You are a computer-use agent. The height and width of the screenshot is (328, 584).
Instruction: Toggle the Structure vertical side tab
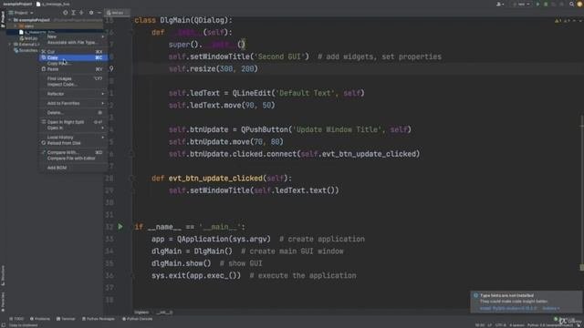tap(3, 275)
